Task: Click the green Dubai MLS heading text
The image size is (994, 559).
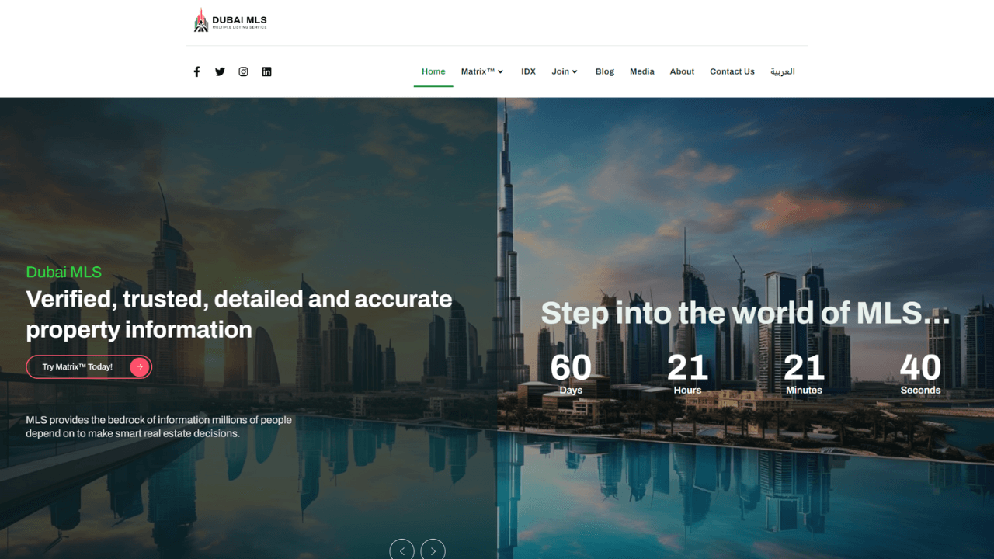Action: tap(64, 273)
